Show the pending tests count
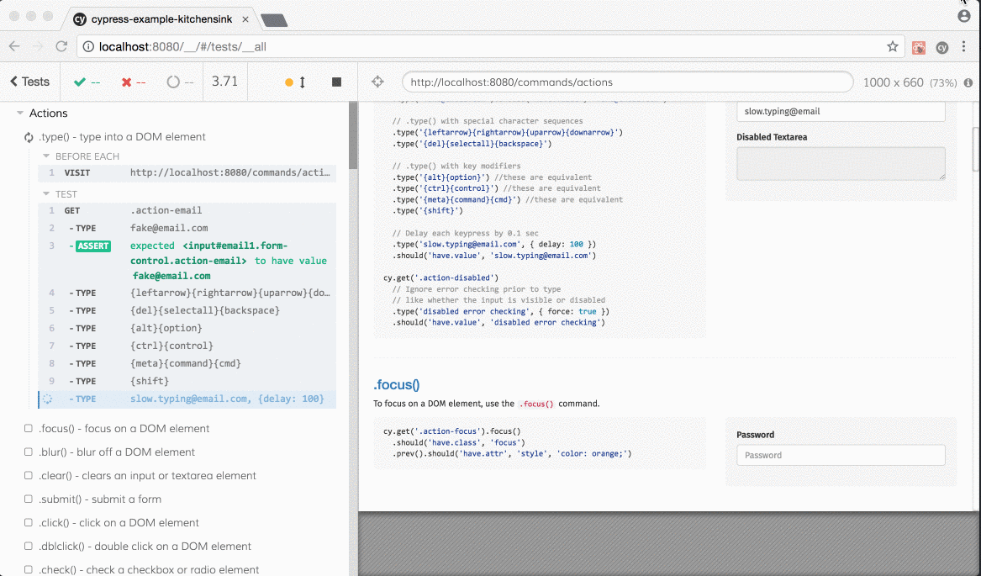Screen dimensions: 981x576 click(180, 82)
